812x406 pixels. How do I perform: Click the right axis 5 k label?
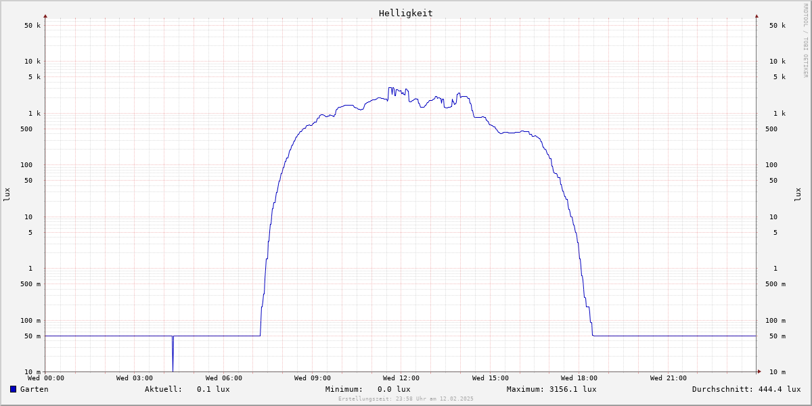click(780, 77)
